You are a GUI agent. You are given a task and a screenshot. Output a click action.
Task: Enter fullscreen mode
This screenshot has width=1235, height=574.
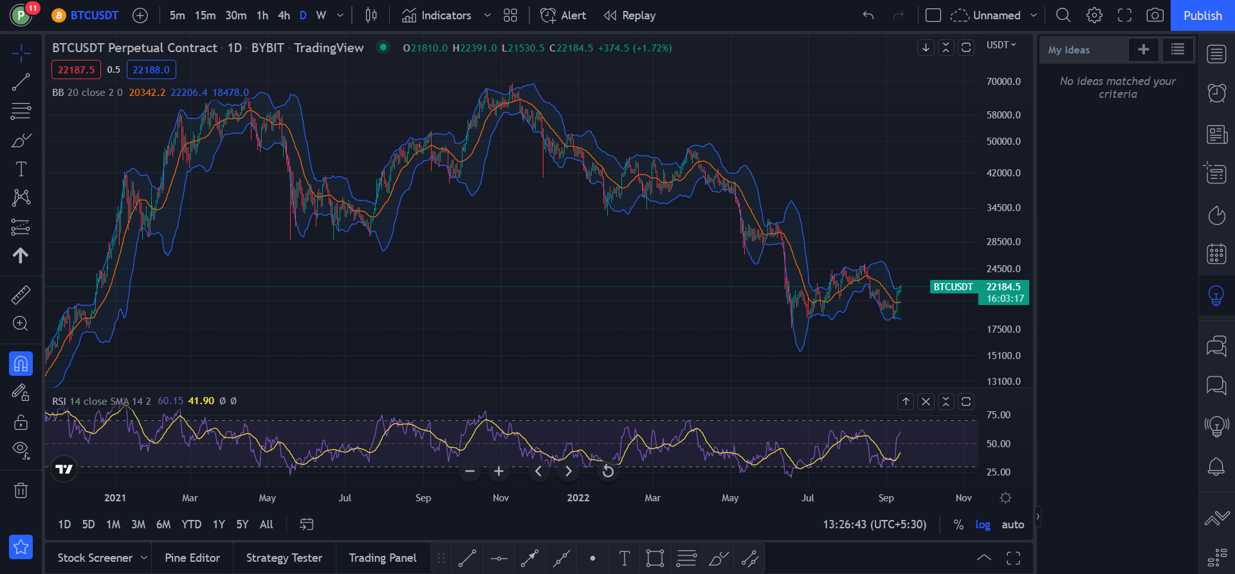[1124, 15]
